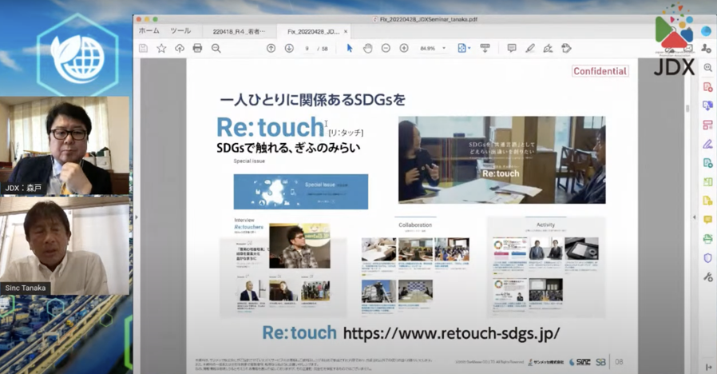Viewport: 717px width, 374px height.
Task: Click the retouch-sdgs.jp URL on slide
Action: (451, 333)
